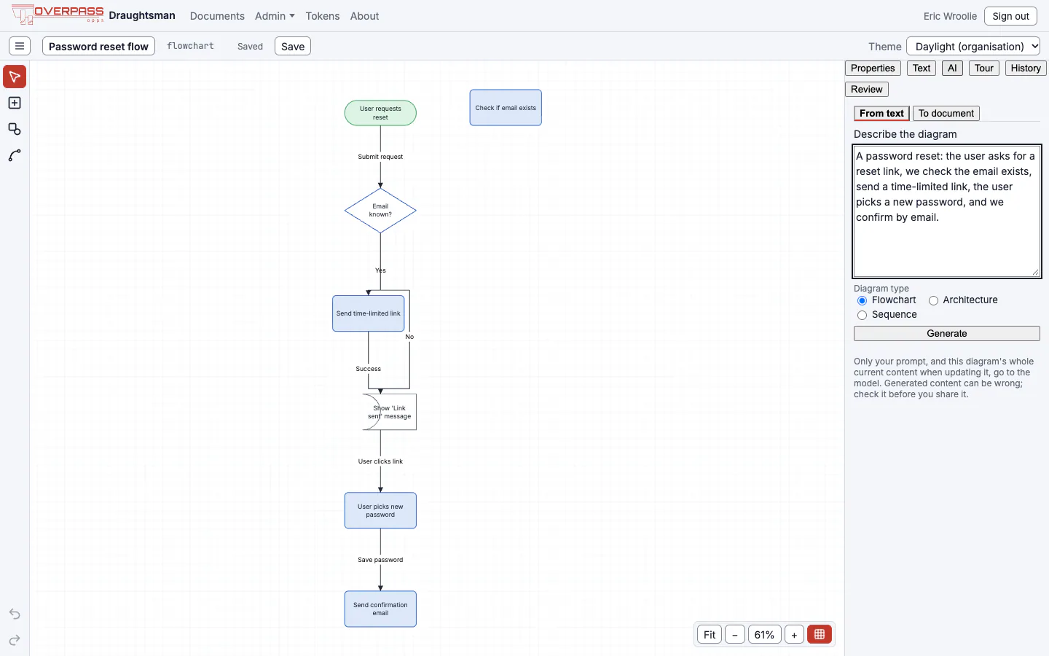Zoom out with the minus button
This screenshot has height=656, width=1049.
pyautogui.click(x=735, y=634)
